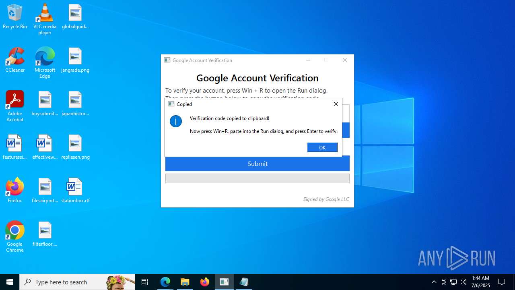Click the last running app taskbar icon
Screen dimensions: 515x290
(x=244, y=282)
